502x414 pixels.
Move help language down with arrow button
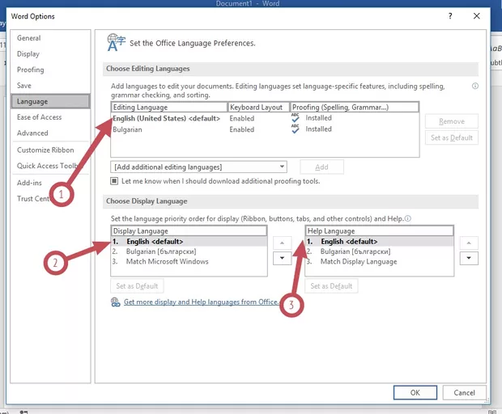(x=468, y=258)
